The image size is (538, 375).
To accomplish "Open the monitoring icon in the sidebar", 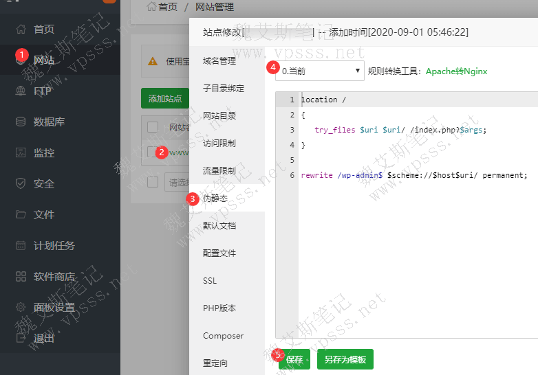I will (21, 152).
